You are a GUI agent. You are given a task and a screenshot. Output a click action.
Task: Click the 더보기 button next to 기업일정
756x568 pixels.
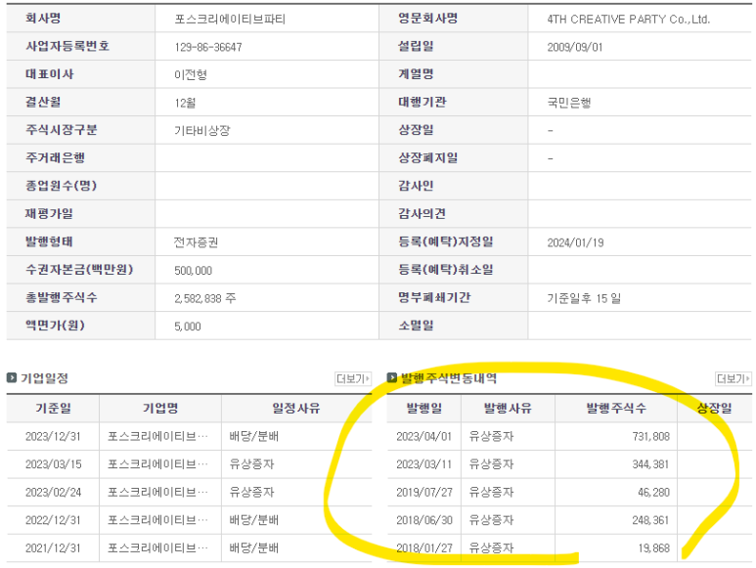(353, 378)
